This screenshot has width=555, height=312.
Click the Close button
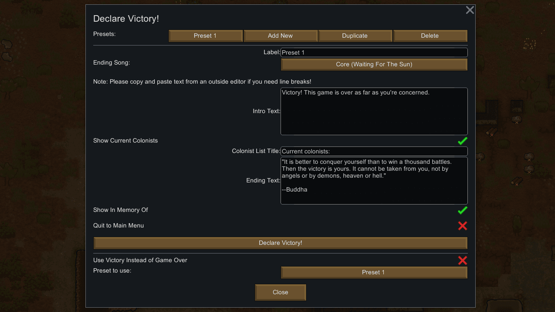[x=281, y=292]
